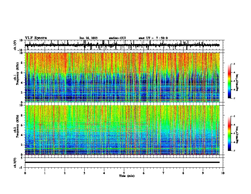This screenshot has width=251, height=194.
Task: Click the 'ch.3(V)' axis label
Action: 15,163
